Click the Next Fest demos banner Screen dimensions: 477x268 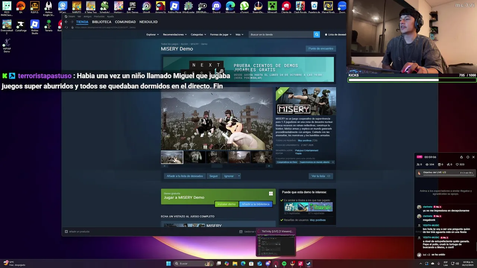249,69
